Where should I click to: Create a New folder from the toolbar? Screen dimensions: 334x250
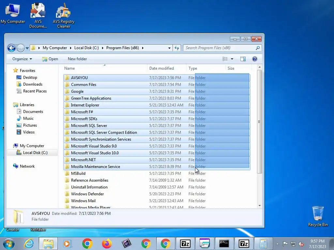(77, 59)
